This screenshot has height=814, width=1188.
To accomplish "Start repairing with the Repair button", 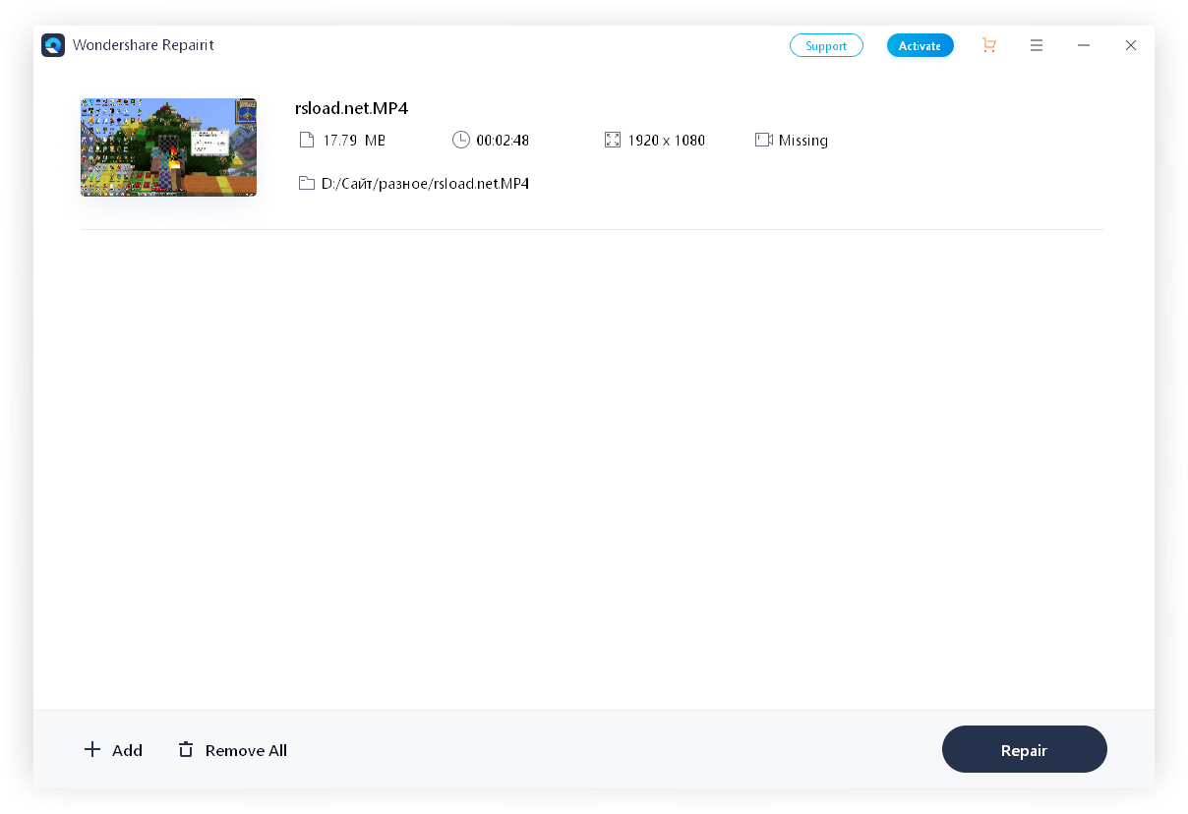I will coord(1024,749).
